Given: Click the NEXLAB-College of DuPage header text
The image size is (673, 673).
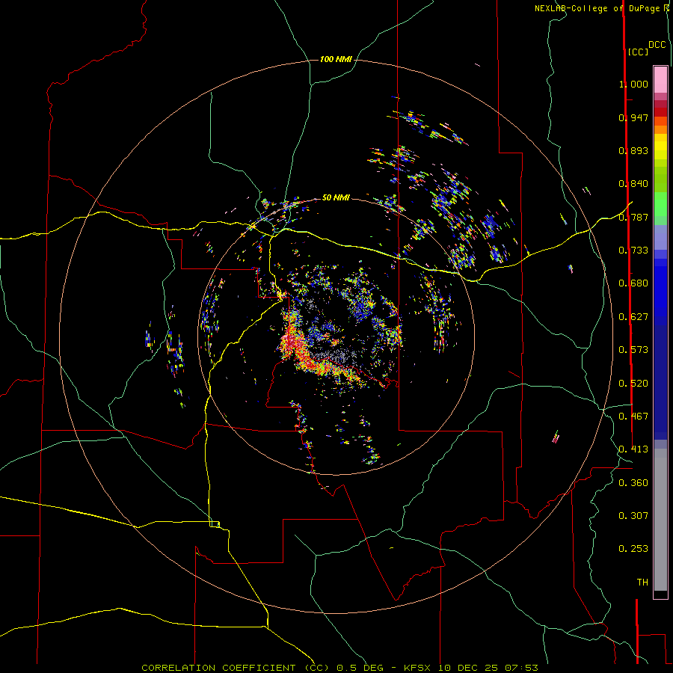Looking at the screenshot, I should 597,8.
